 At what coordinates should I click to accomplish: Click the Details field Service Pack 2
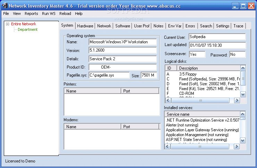pos(123,59)
